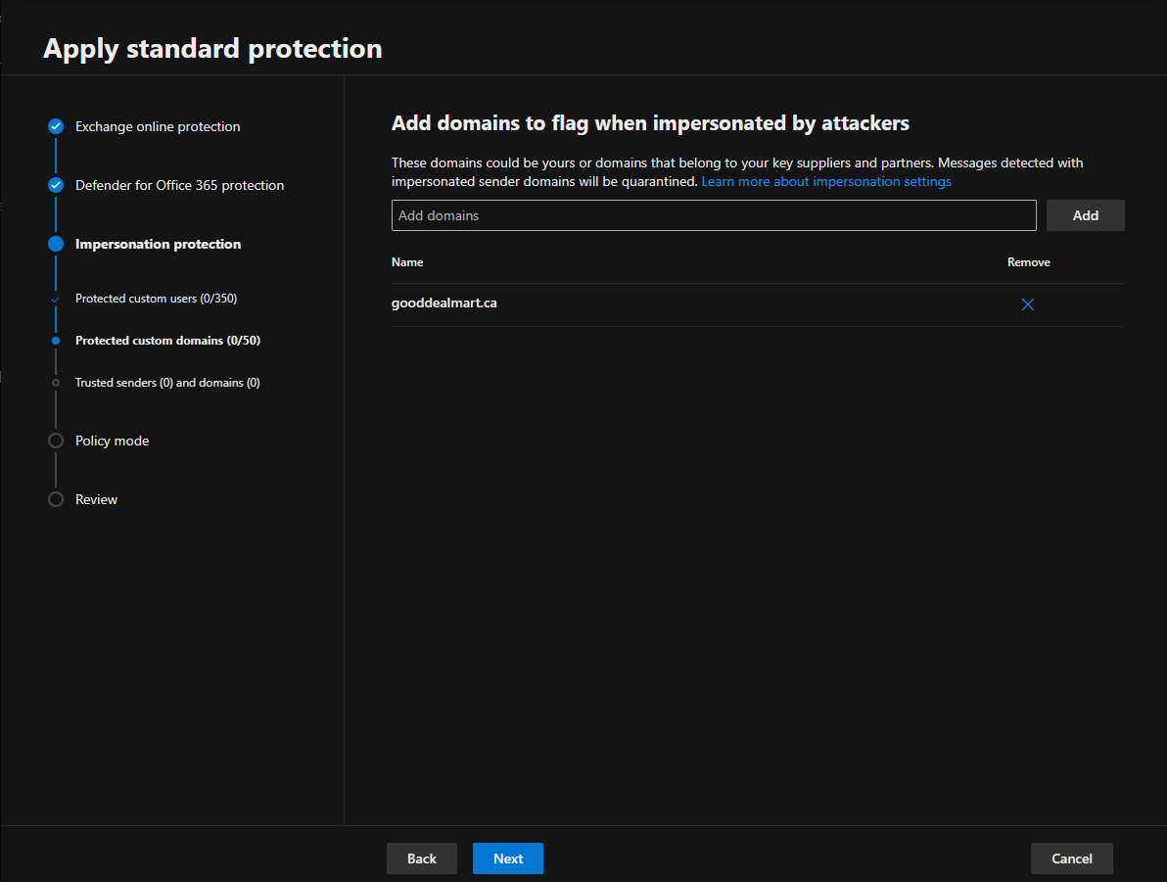The height and width of the screenshot is (882, 1167).
Task: Select the Trusted senders (0) and domains (0) step
Action: point(166,382)
